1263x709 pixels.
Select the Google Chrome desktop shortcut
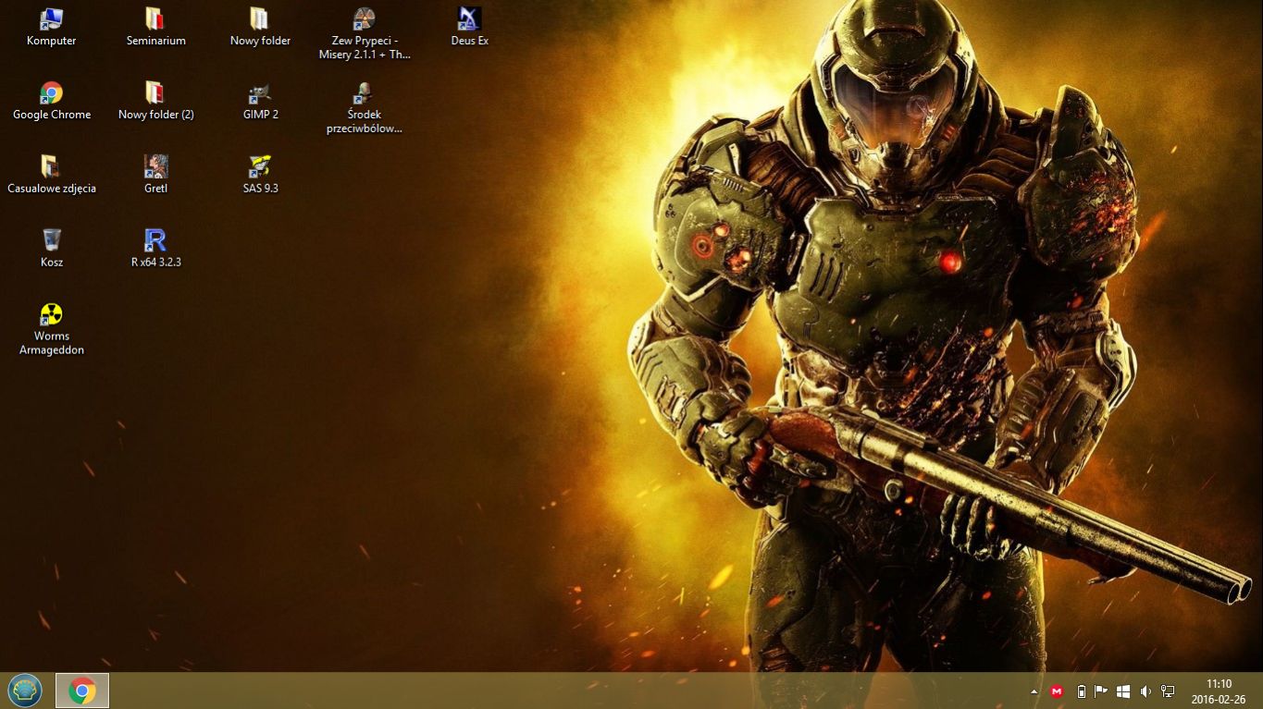point(52,101)
